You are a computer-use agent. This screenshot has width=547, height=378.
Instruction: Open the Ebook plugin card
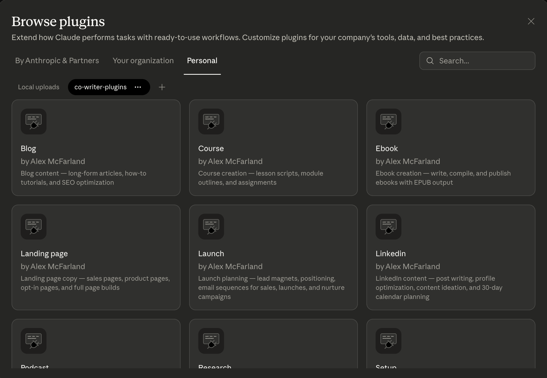point(451,148)
